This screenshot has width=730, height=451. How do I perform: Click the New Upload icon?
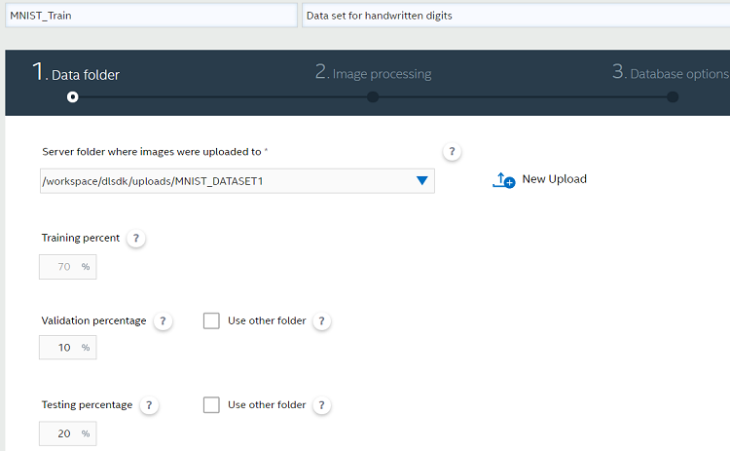point(504,180)
